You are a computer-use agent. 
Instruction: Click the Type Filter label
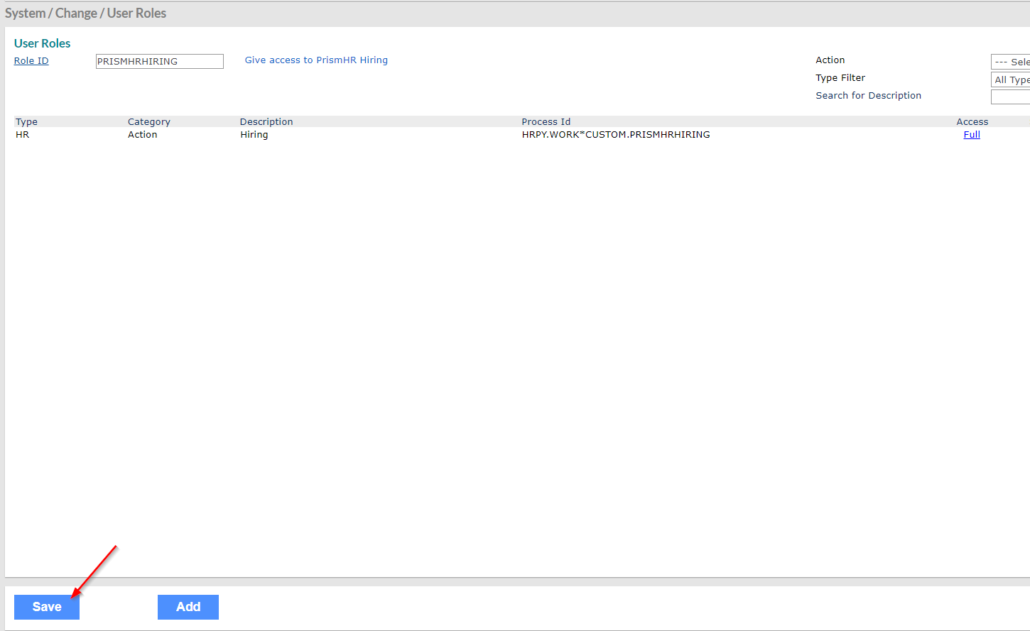tap(840, 78)
